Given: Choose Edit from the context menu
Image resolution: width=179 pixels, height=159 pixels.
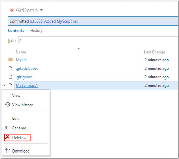Looking at the screenshot, I should click(15, 118).
